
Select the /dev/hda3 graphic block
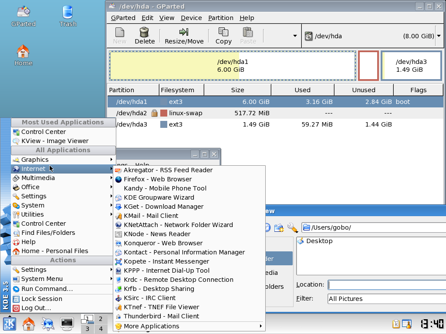click(411, 66)
